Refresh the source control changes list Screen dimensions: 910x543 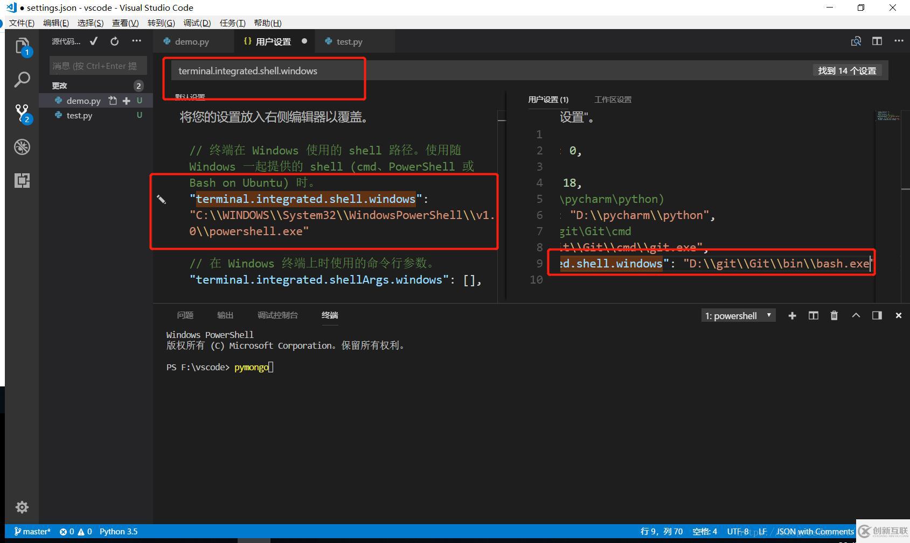coord(114,41)
